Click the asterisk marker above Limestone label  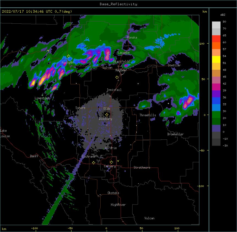[x=42, y=95]
